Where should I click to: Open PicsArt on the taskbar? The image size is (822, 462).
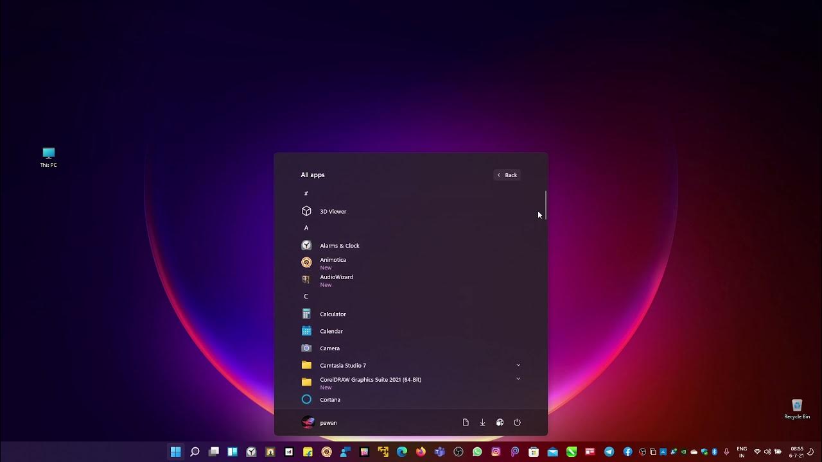[x=515, y=452]
